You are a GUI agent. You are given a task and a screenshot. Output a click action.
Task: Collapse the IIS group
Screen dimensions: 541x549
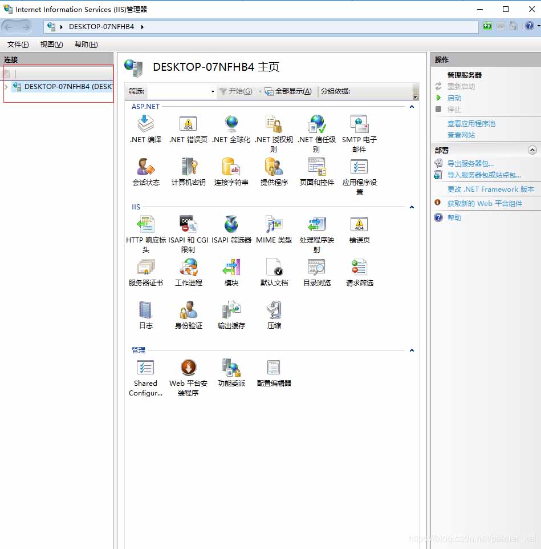pyautogui.click(x=412, y=207)
